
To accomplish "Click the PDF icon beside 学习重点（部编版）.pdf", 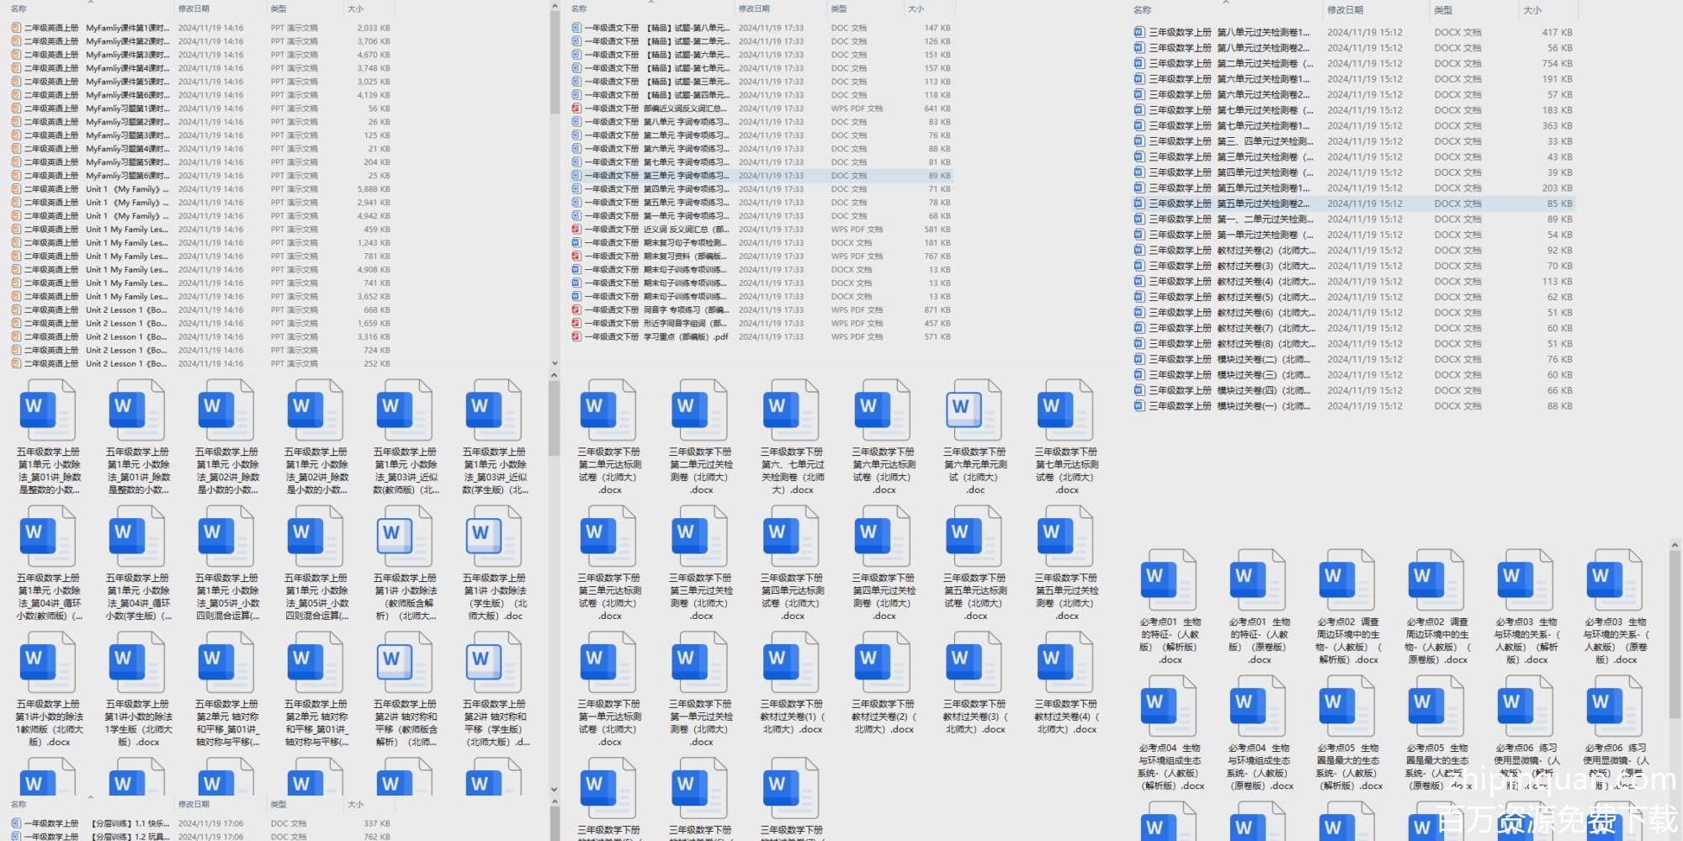I will pos(576,337).
